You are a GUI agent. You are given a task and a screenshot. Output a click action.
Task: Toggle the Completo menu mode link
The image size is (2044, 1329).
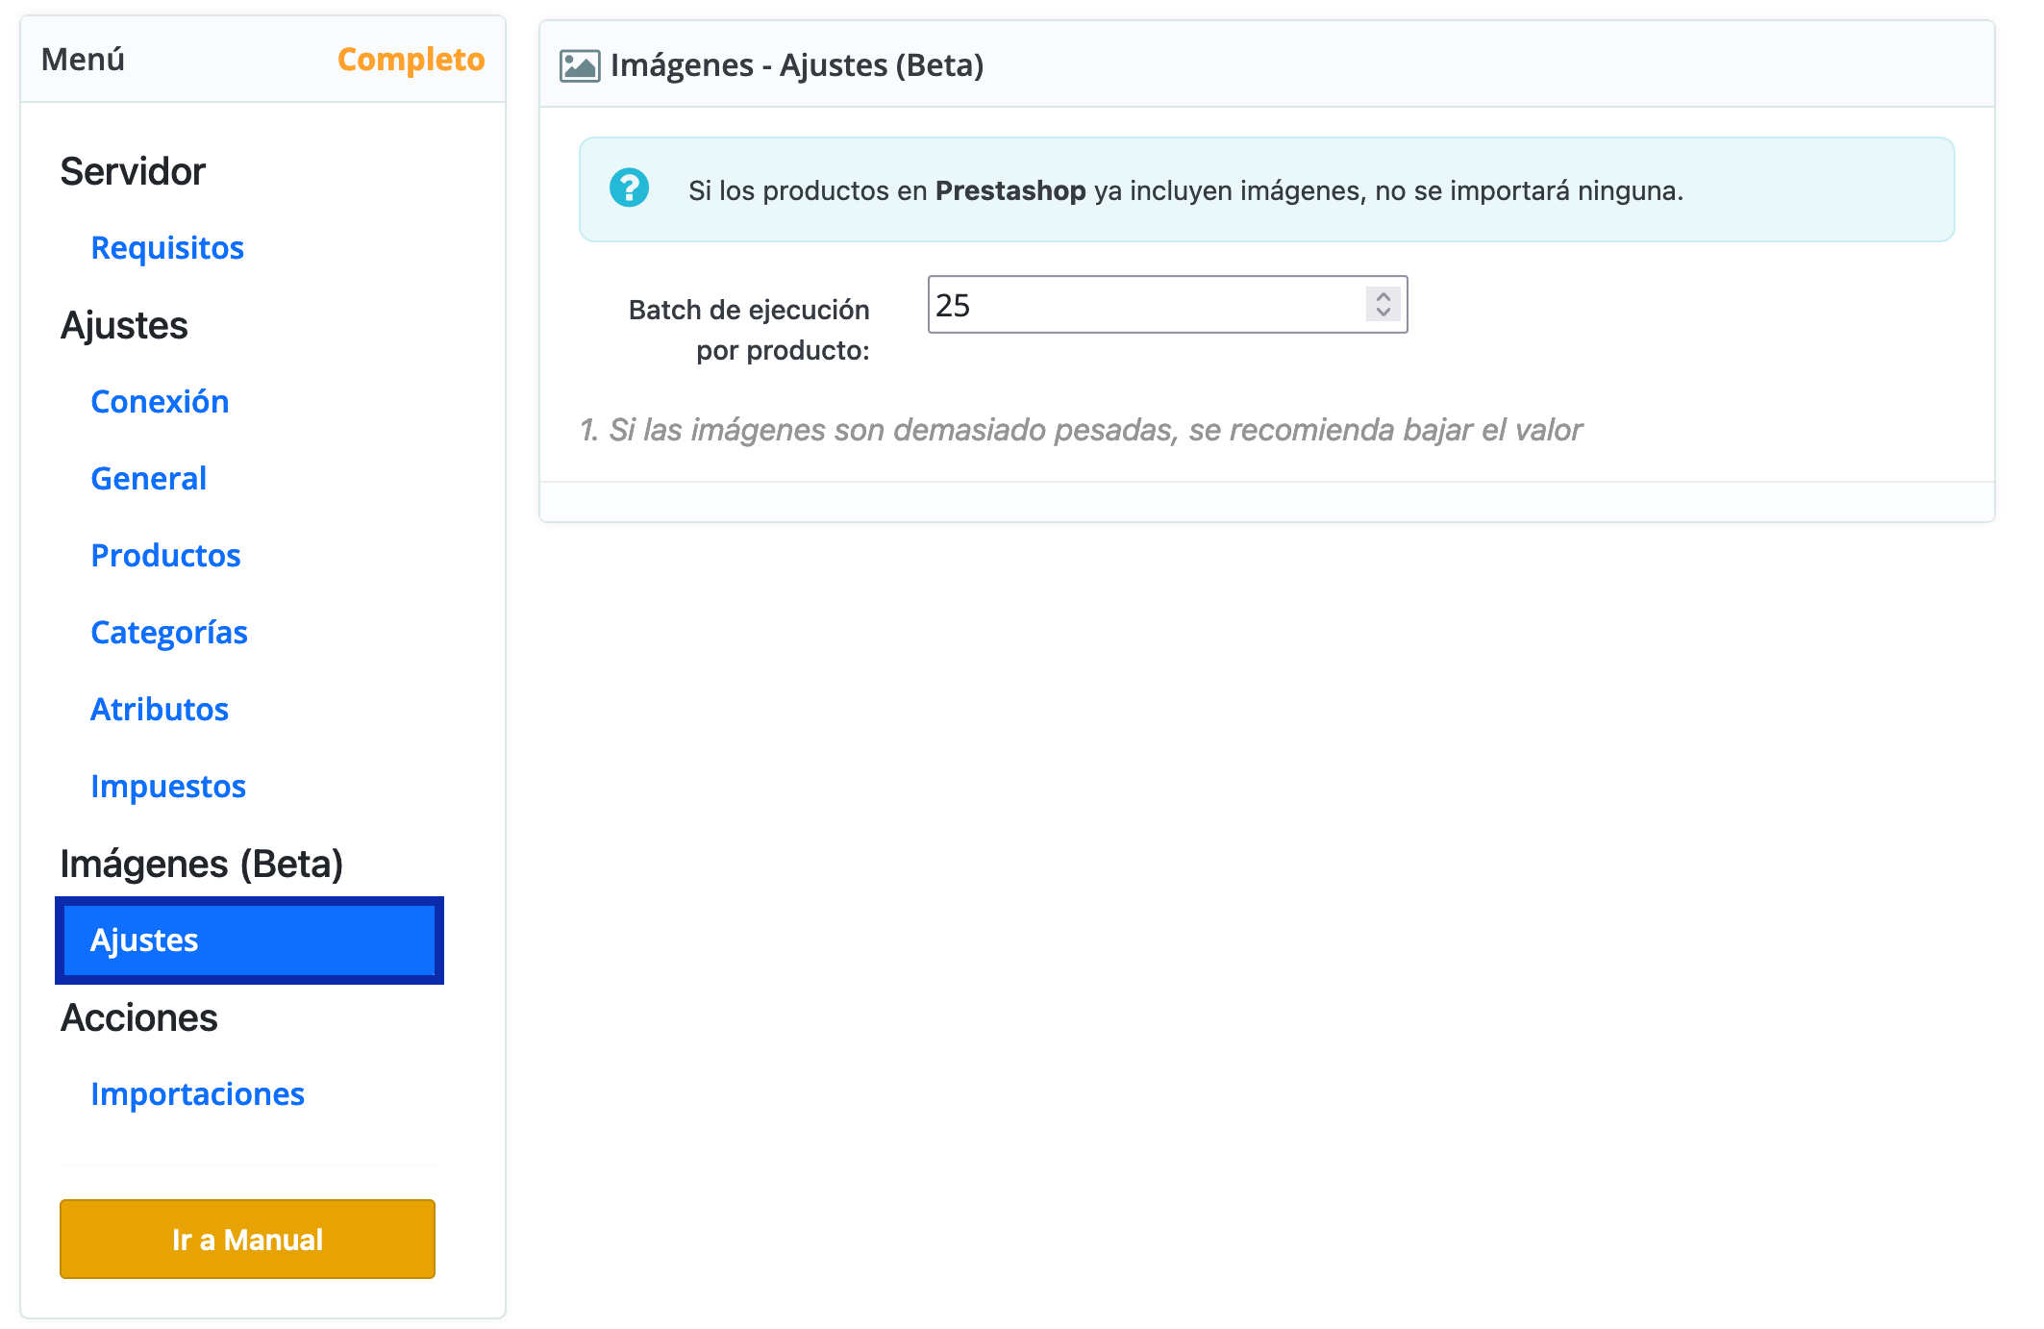click(x=411, y=60)
